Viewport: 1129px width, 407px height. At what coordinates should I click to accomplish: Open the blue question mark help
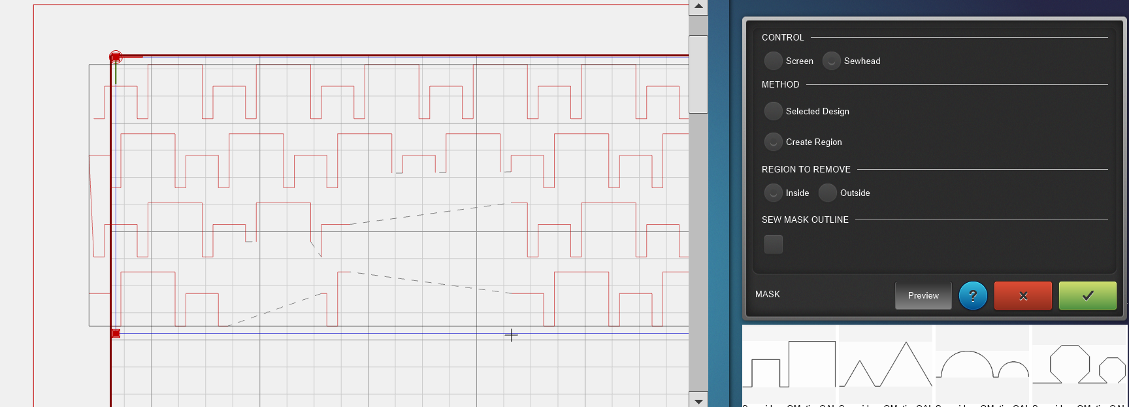click(973, 296)
